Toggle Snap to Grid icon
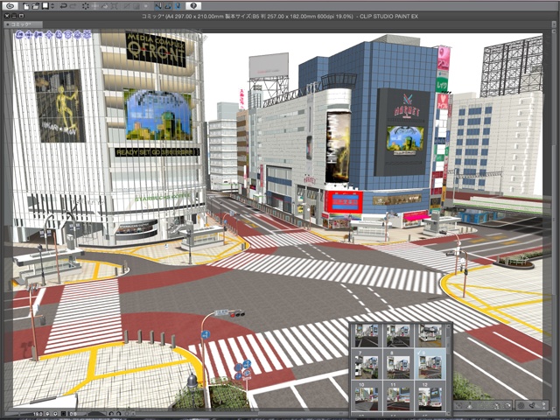This screenshot has height=420, width=560. pos(178,6)
